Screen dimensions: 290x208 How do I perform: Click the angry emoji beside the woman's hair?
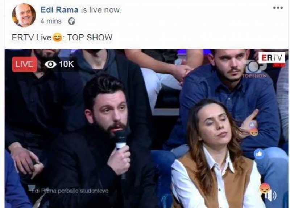point(254,132)
